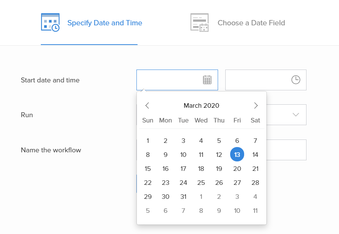Advance to next month in calendar
The width and height of the screenshot is (339, 234).
coord(256,105)
